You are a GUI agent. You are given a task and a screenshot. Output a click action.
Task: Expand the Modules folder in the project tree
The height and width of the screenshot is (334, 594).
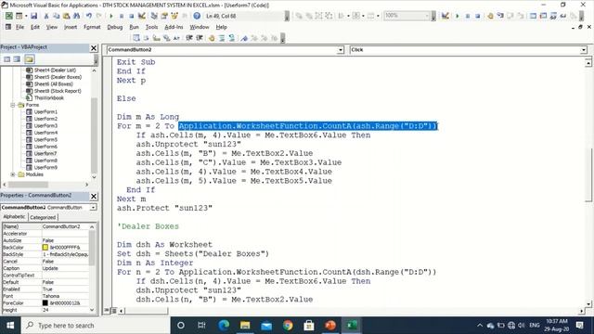tap(13, 174)
